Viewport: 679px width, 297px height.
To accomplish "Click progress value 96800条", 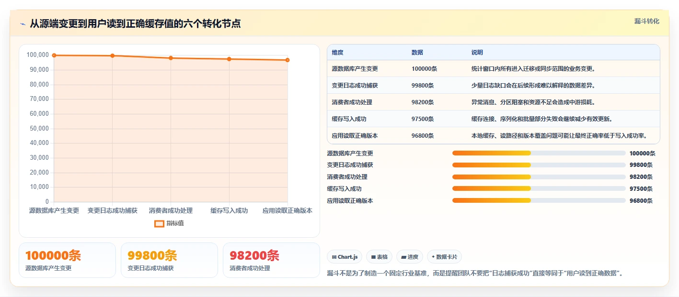I will tap(641, 200).
